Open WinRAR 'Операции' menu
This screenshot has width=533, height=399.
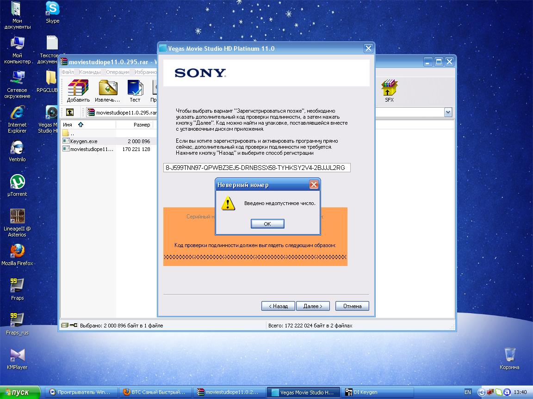click(x=118, y=72)
